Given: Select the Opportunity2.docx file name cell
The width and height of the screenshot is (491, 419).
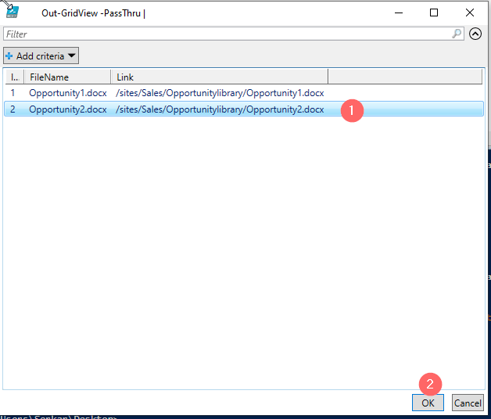Looking at the screenshot, I should [x=68, y=109].
